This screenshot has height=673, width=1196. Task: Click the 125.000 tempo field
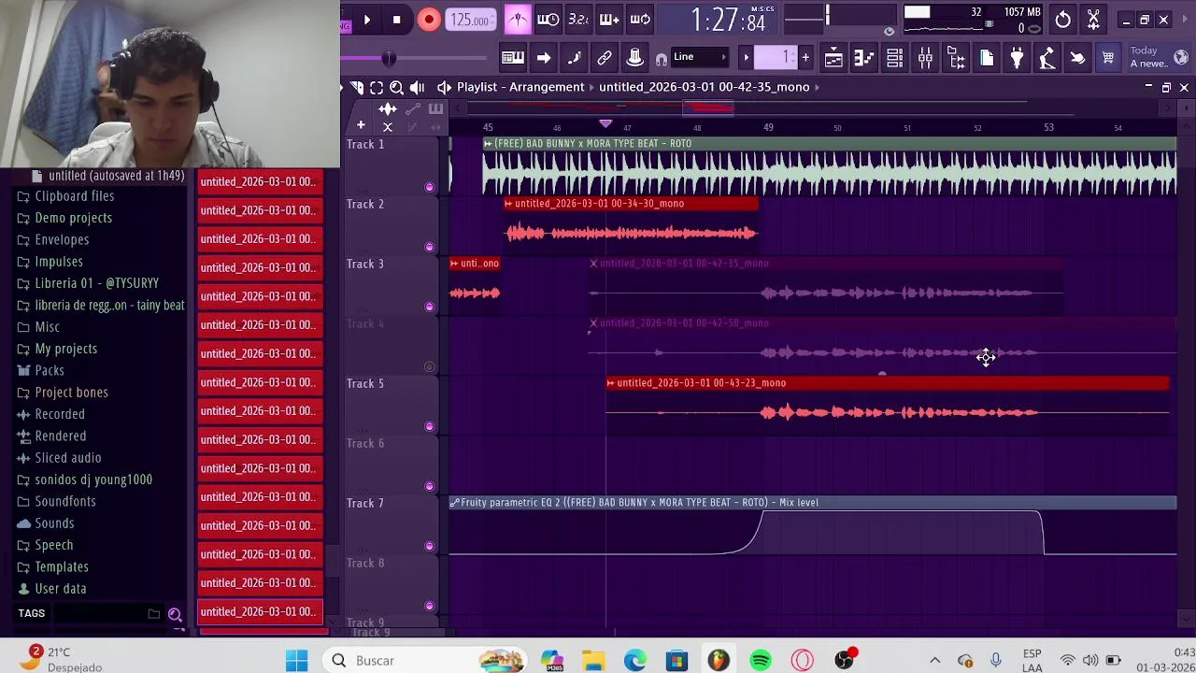[x=470, y=20]
